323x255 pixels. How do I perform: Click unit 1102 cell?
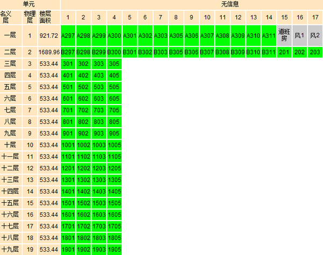tap(83, 156)
